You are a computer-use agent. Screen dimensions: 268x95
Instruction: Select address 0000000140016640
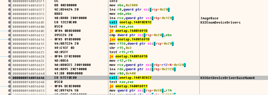[29, 73]
